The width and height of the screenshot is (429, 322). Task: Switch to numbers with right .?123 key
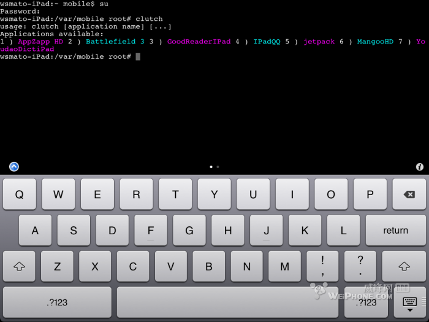click(x=366, y=302)
